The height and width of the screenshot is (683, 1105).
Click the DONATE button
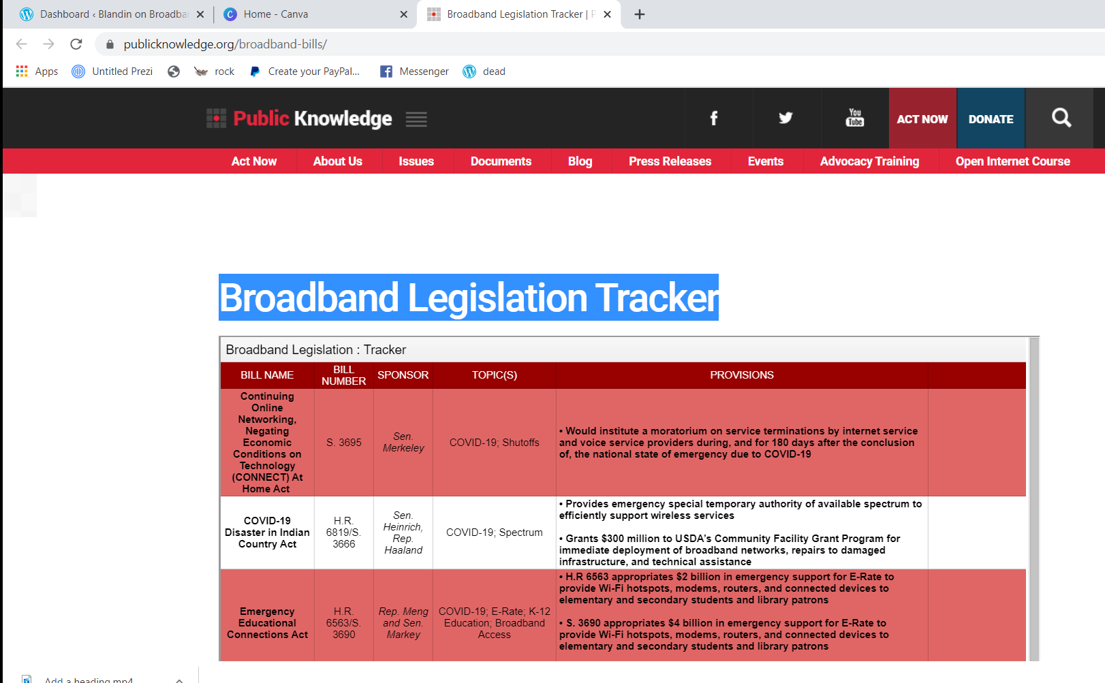pyautogui.click(x=991, y=118)
